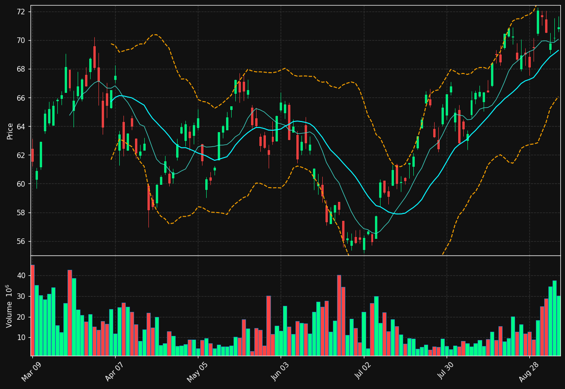Click the 40 volume tick label
The height and width of the screenshot is (389, 565).
pos(22,276)
